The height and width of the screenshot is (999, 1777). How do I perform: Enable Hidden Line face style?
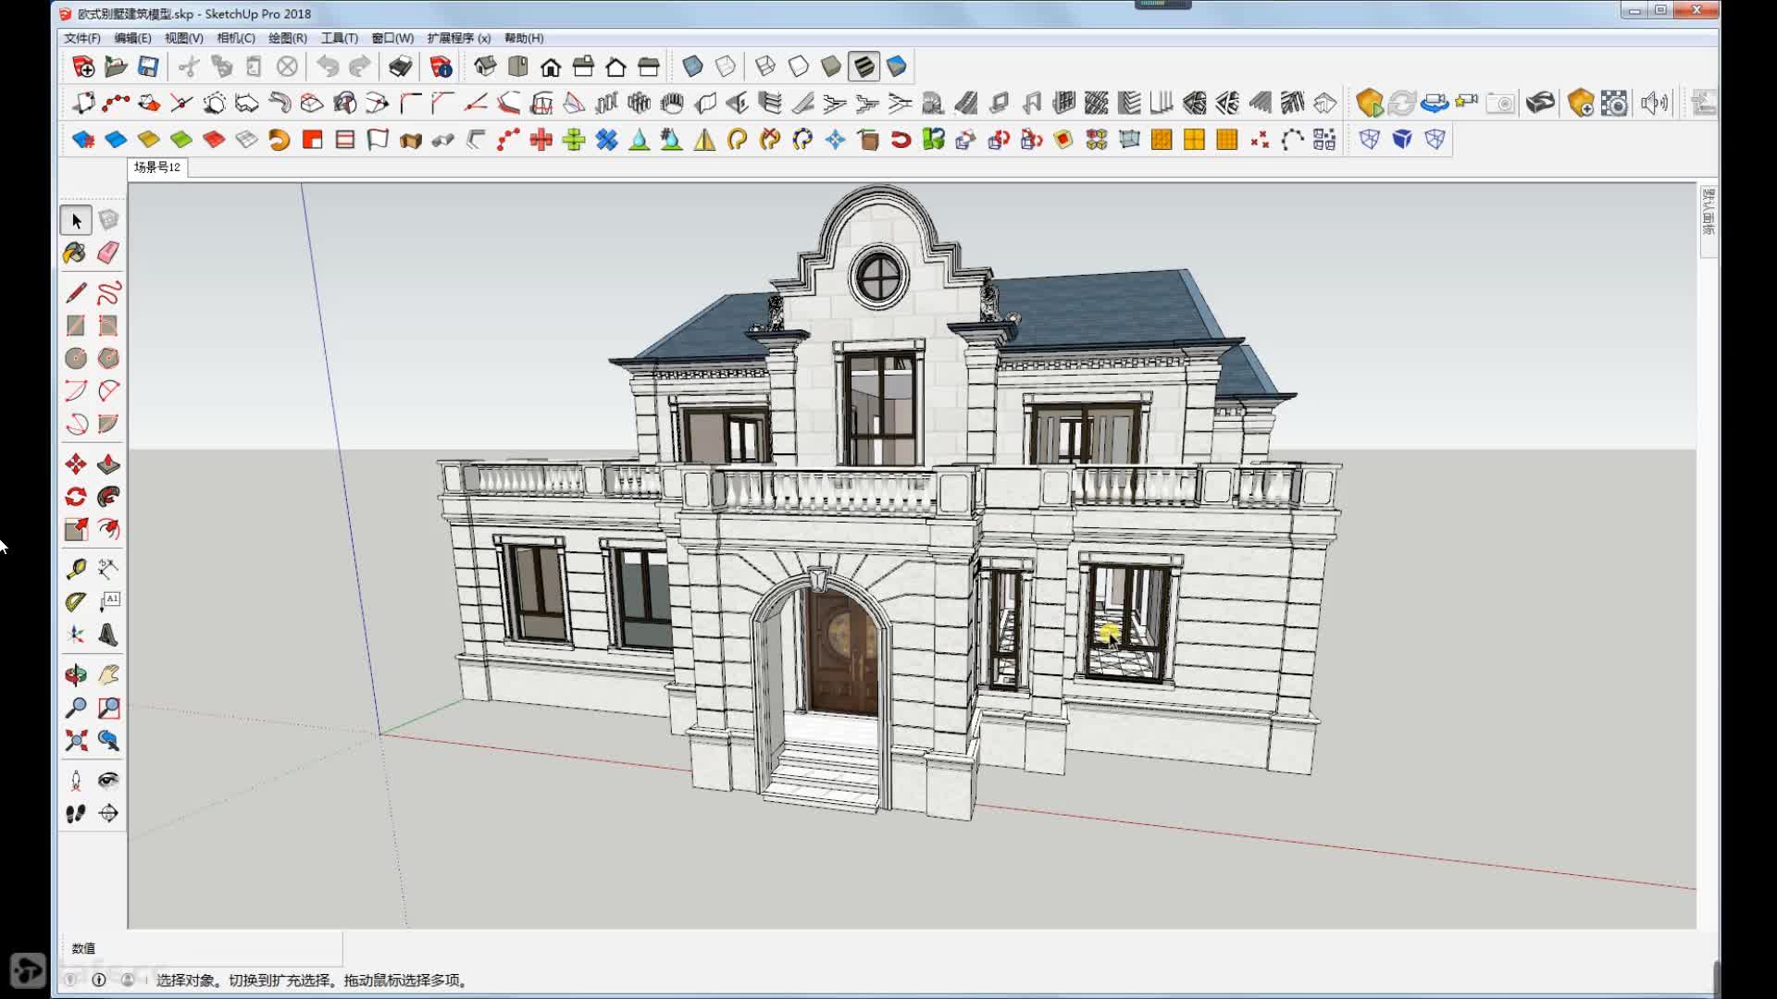798,67
